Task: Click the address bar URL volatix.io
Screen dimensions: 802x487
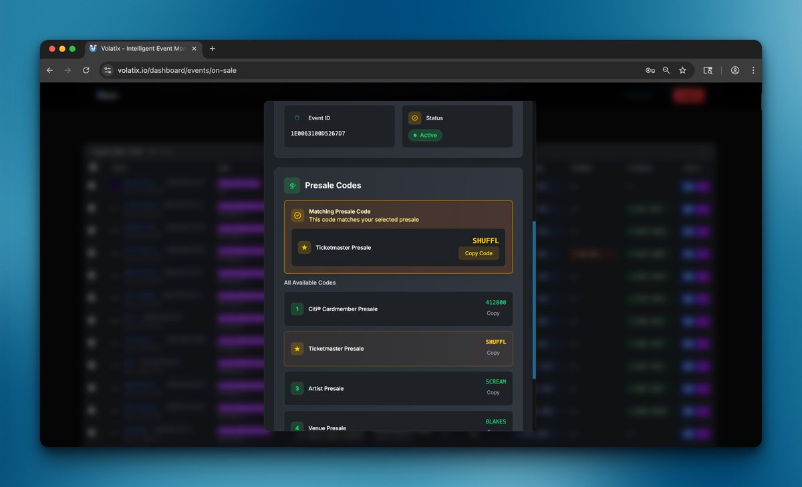Action: click(x=177, y=70)
